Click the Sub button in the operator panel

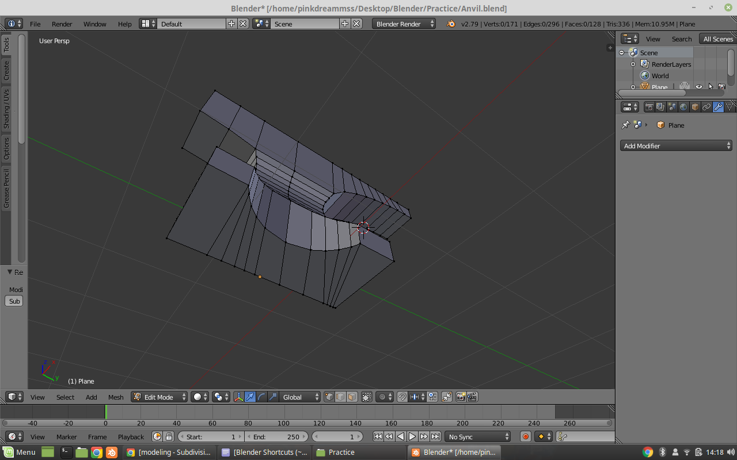(14, 301)
